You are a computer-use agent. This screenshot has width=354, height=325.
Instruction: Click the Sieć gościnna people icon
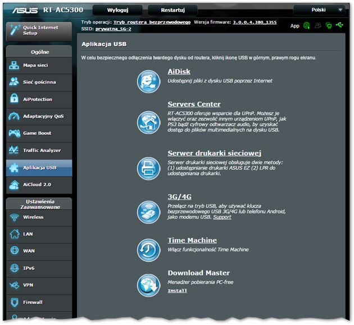(x=14, y=82)
